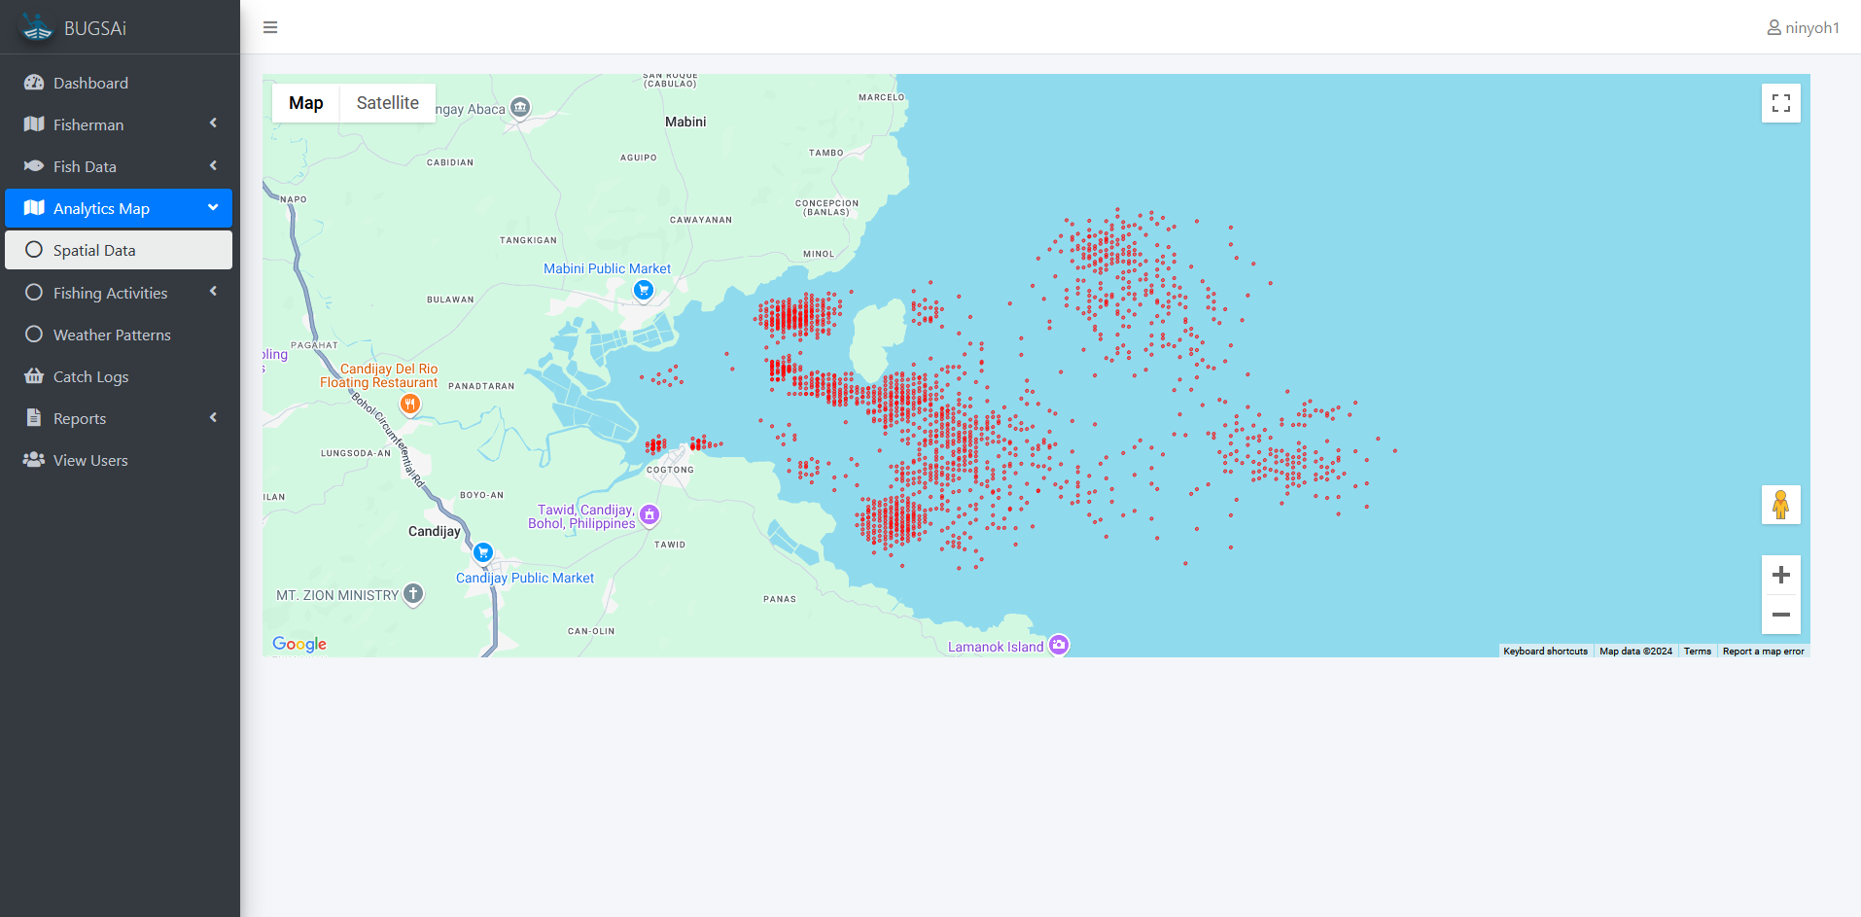Zoom out on the map
The width and height of the screenshot is (1861, 917).
(1780, 615)
